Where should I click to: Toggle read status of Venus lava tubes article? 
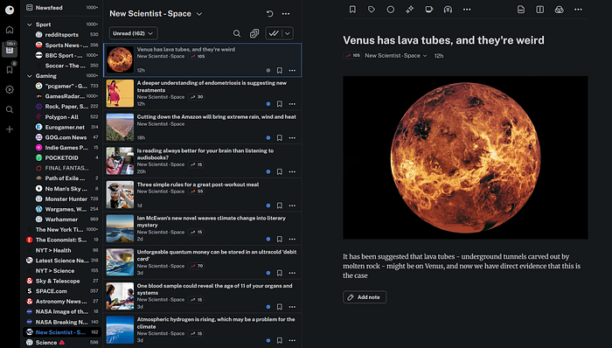268,71
